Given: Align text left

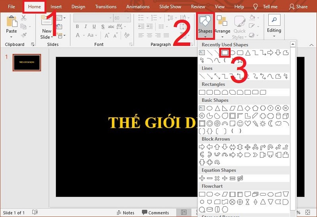Looking at the screenshot, I should 141,35.
